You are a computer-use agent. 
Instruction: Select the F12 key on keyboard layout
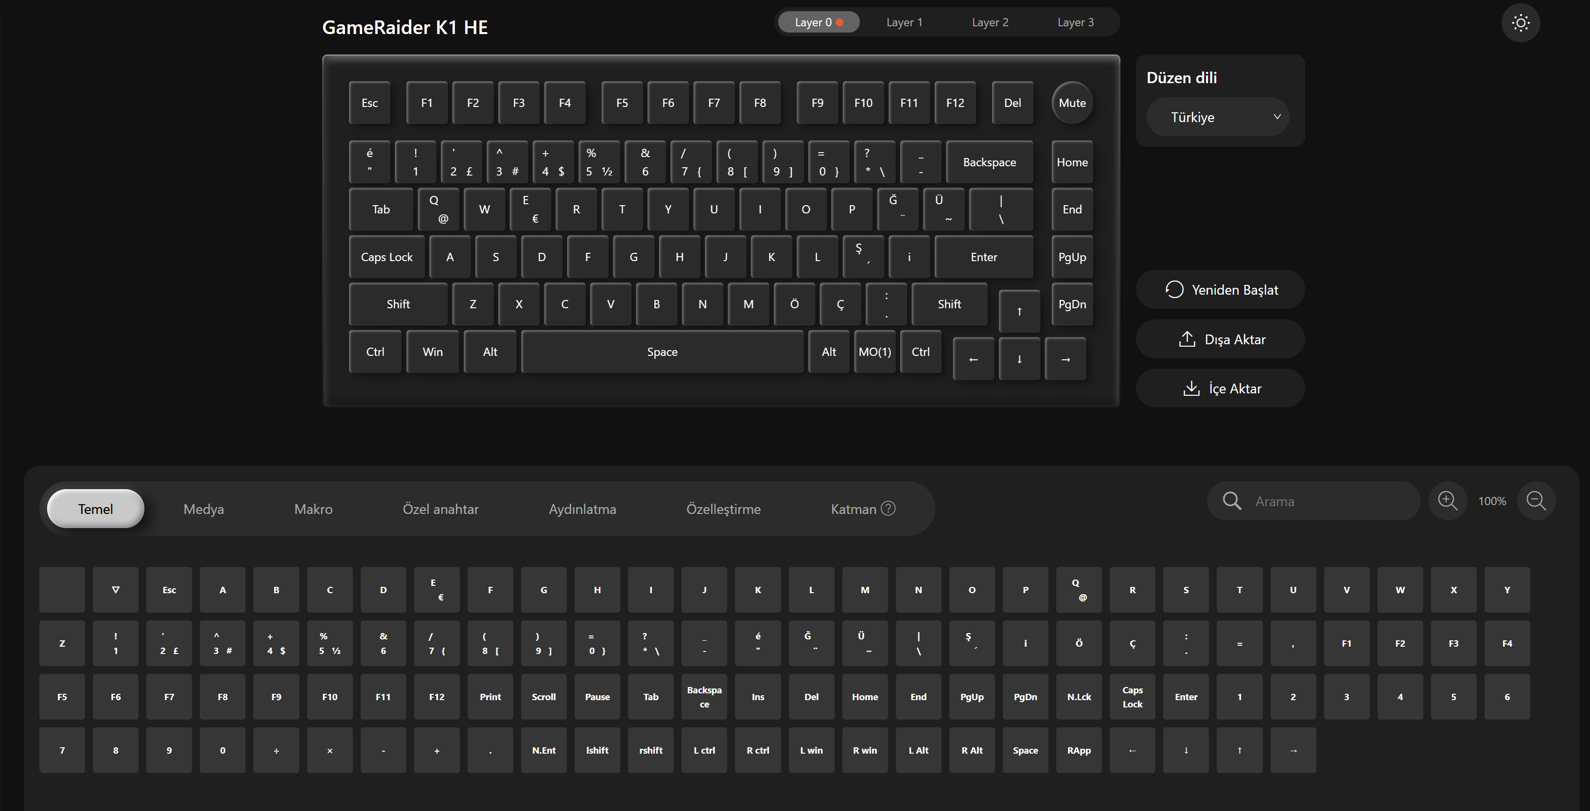(x=955, y=103)
